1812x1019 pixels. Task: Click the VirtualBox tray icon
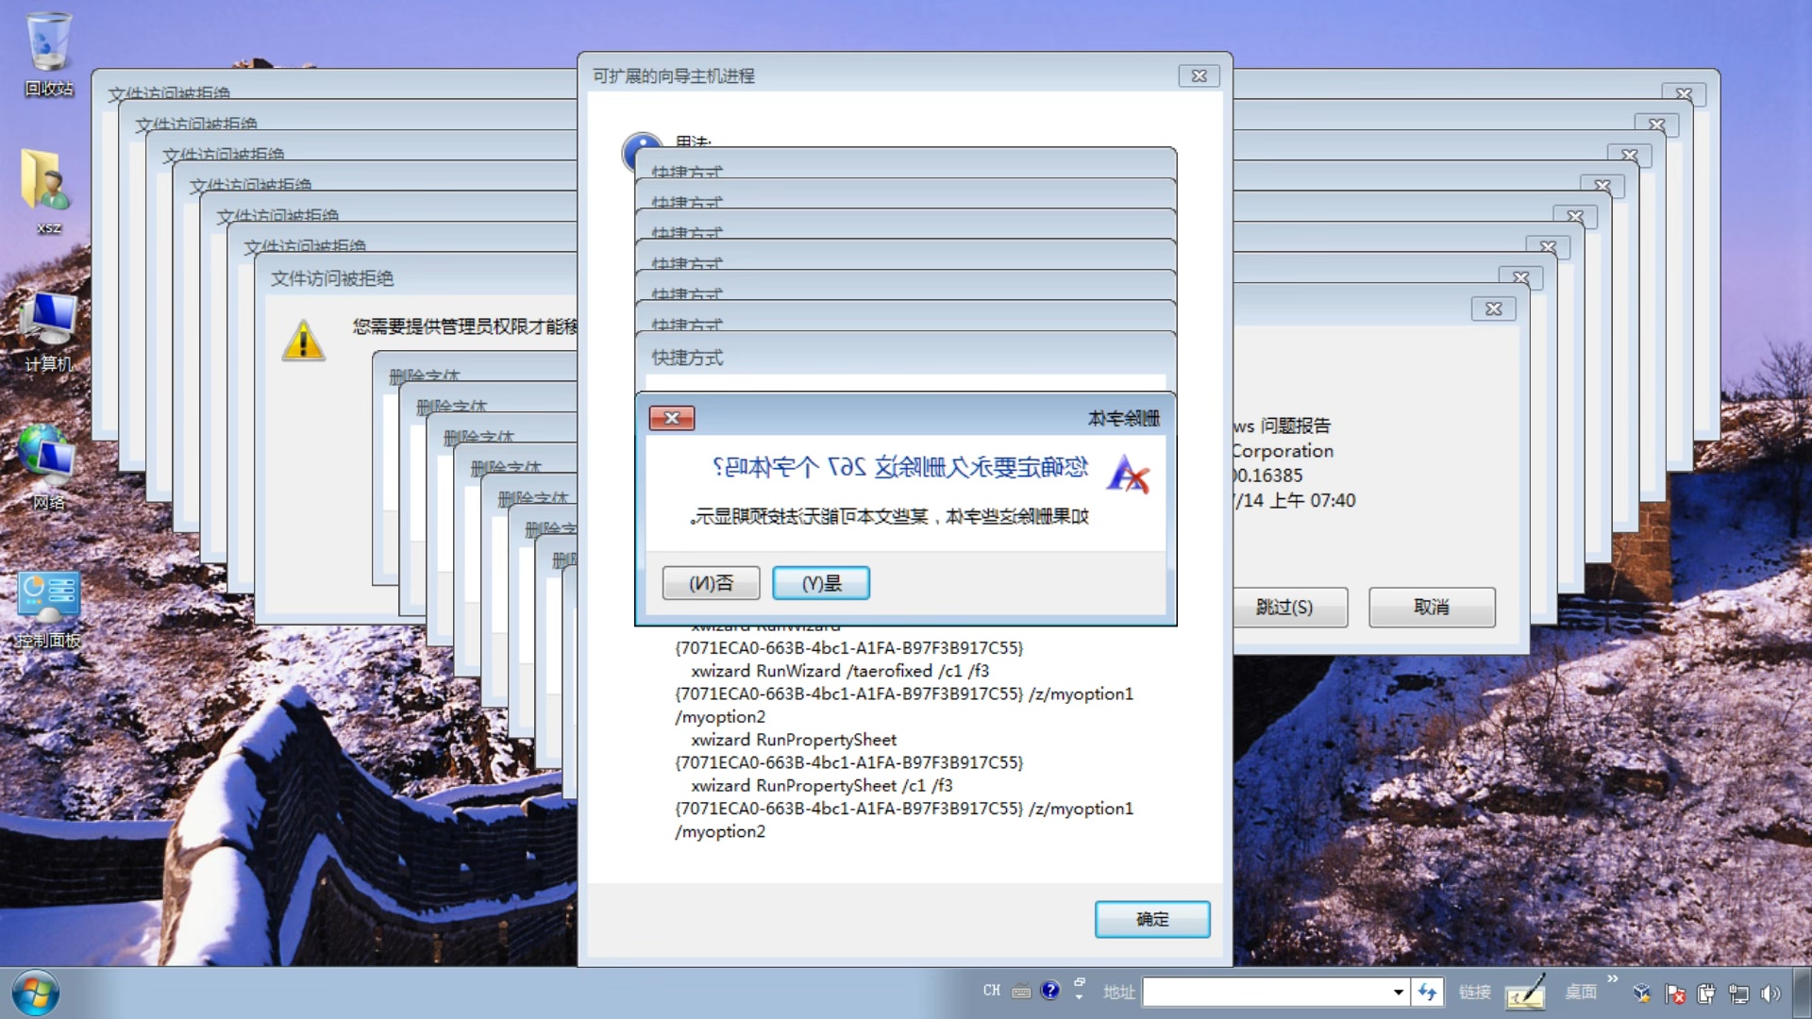click(x=1643, y=993)
